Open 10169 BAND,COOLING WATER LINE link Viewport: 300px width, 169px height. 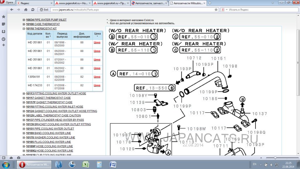48,133
